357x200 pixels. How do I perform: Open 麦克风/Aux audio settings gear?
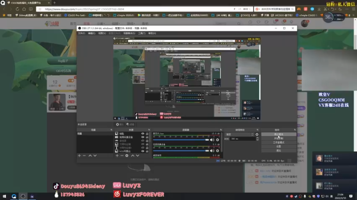click(218, 140)
